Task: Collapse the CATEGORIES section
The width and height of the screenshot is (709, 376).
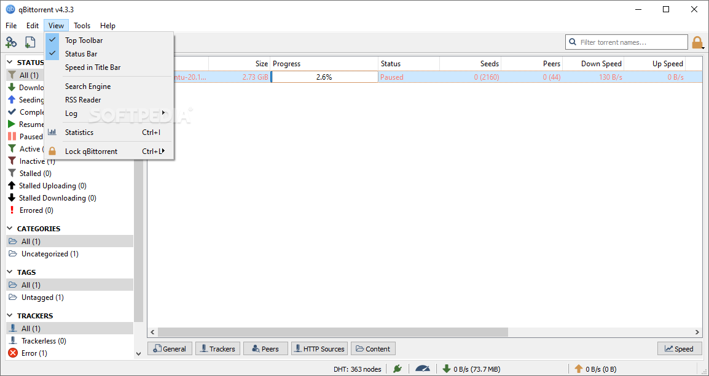Action: [x=10, y=228]
